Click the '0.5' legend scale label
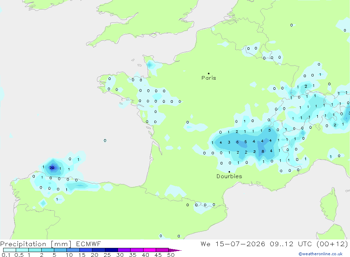This screenshot has height=257, width=350. (19, 255)
